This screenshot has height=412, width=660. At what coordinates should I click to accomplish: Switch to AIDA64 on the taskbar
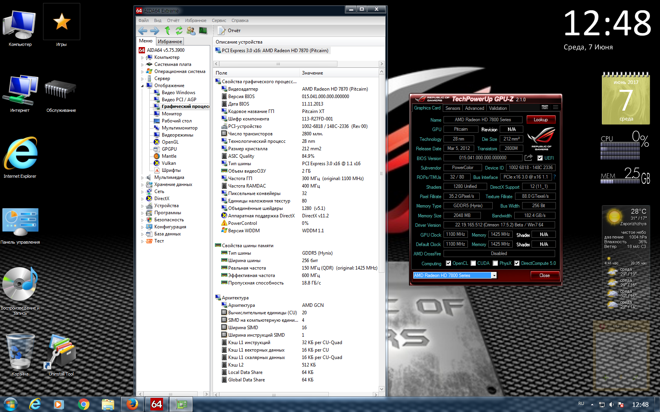pos(156,404)
